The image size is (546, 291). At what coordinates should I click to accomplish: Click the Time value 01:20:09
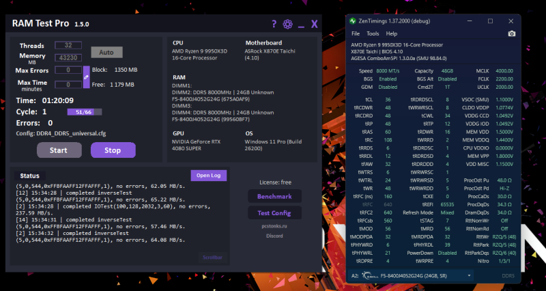pos(58,100)
